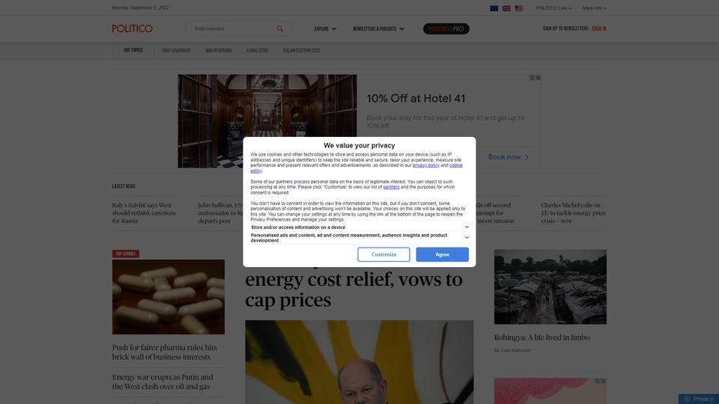Click the POLITICO logo

(x=132, y=28)
